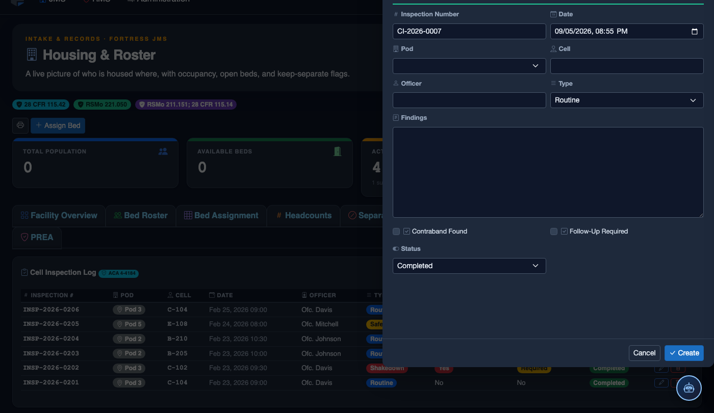Open the PREA tab

(37, 237)
